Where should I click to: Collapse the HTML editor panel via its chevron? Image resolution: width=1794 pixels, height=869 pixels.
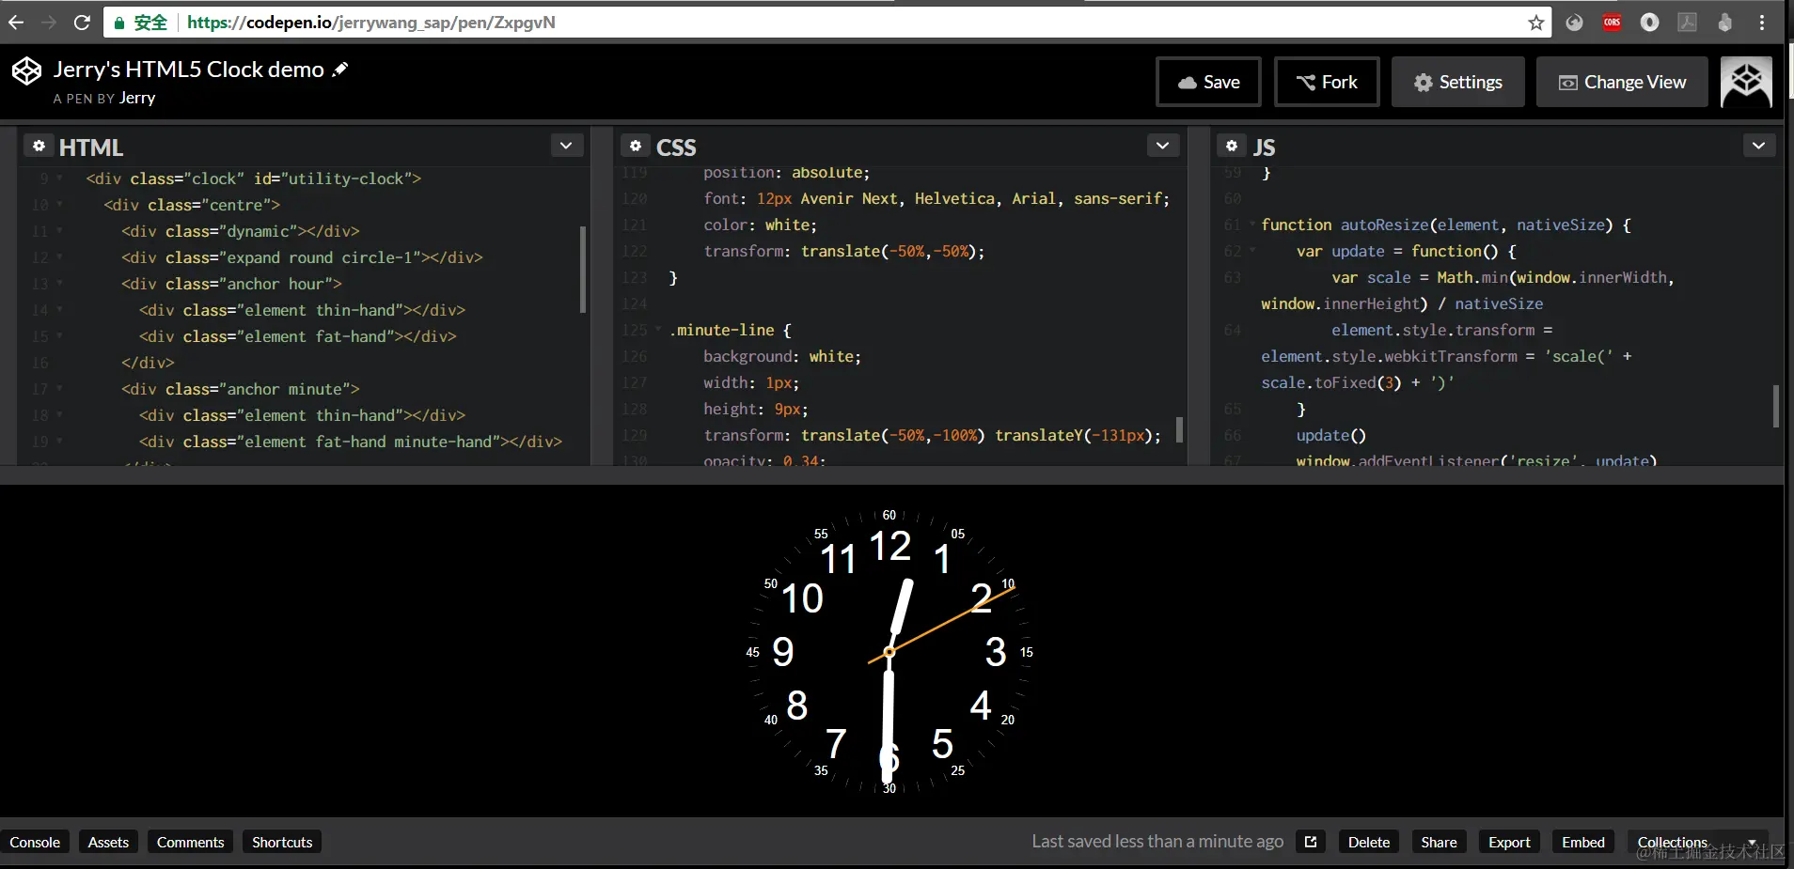tap(566, 146)
